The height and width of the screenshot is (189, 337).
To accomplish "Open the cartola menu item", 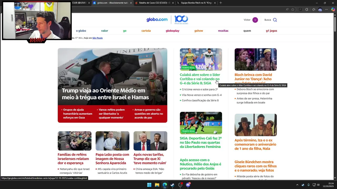I will (146, 31).
